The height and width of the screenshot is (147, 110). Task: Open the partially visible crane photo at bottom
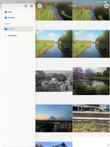54,144
